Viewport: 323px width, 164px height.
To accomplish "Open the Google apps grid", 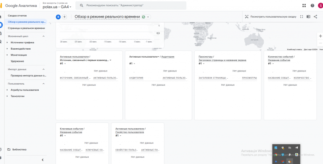I will [x=304, y=5].
